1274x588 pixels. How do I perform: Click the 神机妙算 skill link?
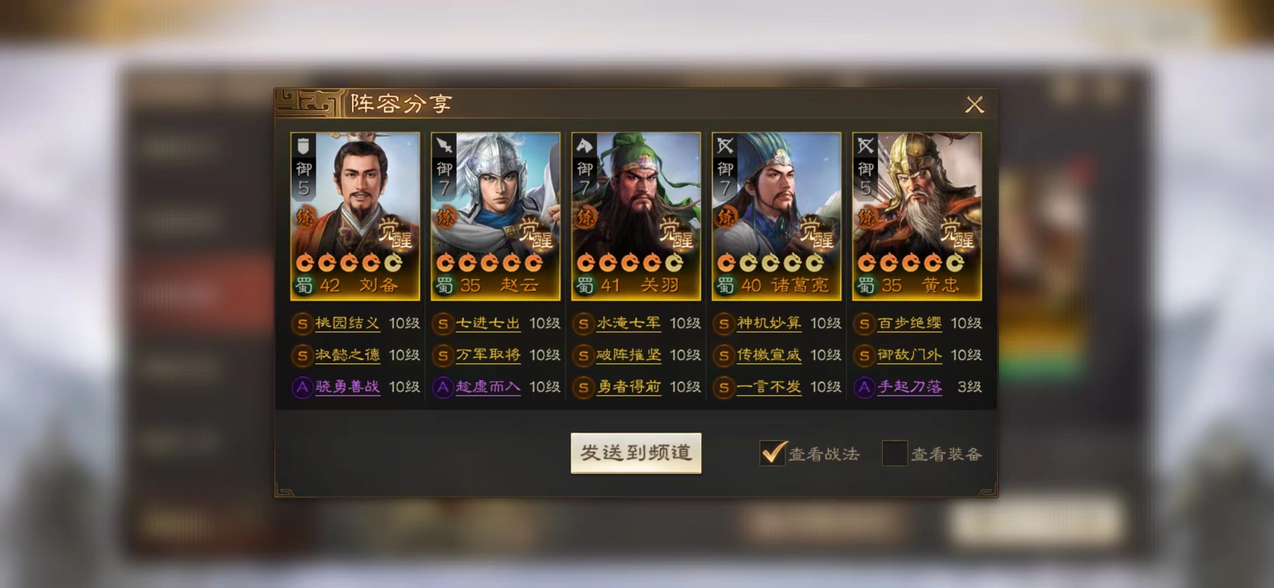pos(769,323)
